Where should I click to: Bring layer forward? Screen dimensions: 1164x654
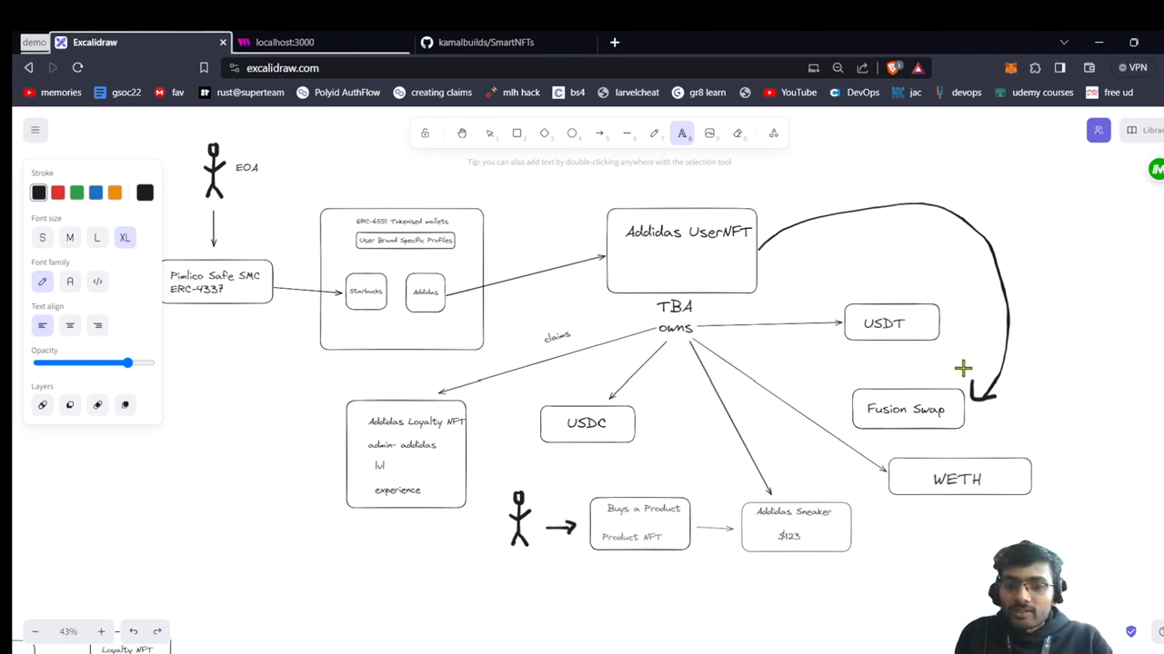97,405
